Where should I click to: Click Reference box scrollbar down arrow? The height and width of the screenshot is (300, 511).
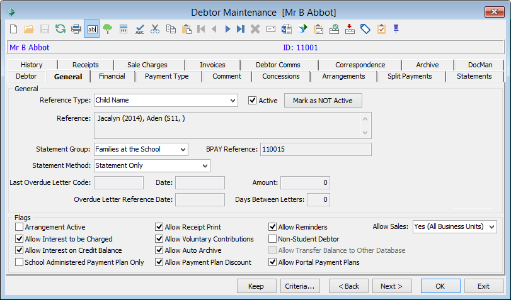(365, 133)
